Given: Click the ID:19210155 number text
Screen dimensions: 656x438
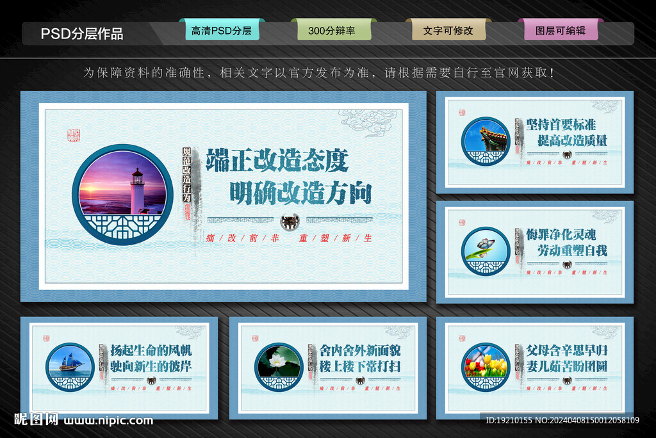Looking at the screenshot, I should 509,421.
